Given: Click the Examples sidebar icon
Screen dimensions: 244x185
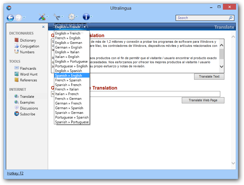Looking at the screenshot, I should pyautogui.click(x=16, y=102).
